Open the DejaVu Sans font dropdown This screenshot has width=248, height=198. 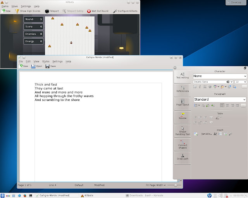(x=213, y=82)
